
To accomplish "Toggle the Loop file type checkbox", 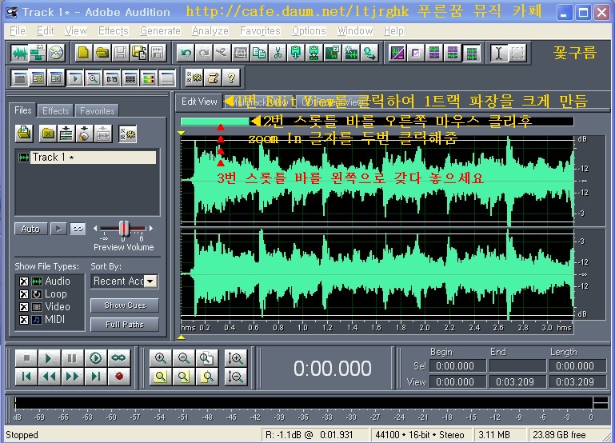I will pos(24,294).
